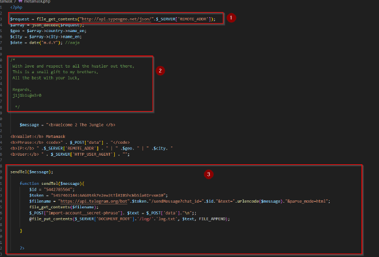The width and height of the screenshot is (379, 257).
Task: Click the $city = $array->city->name_en line
Action: tap(46, 37)
